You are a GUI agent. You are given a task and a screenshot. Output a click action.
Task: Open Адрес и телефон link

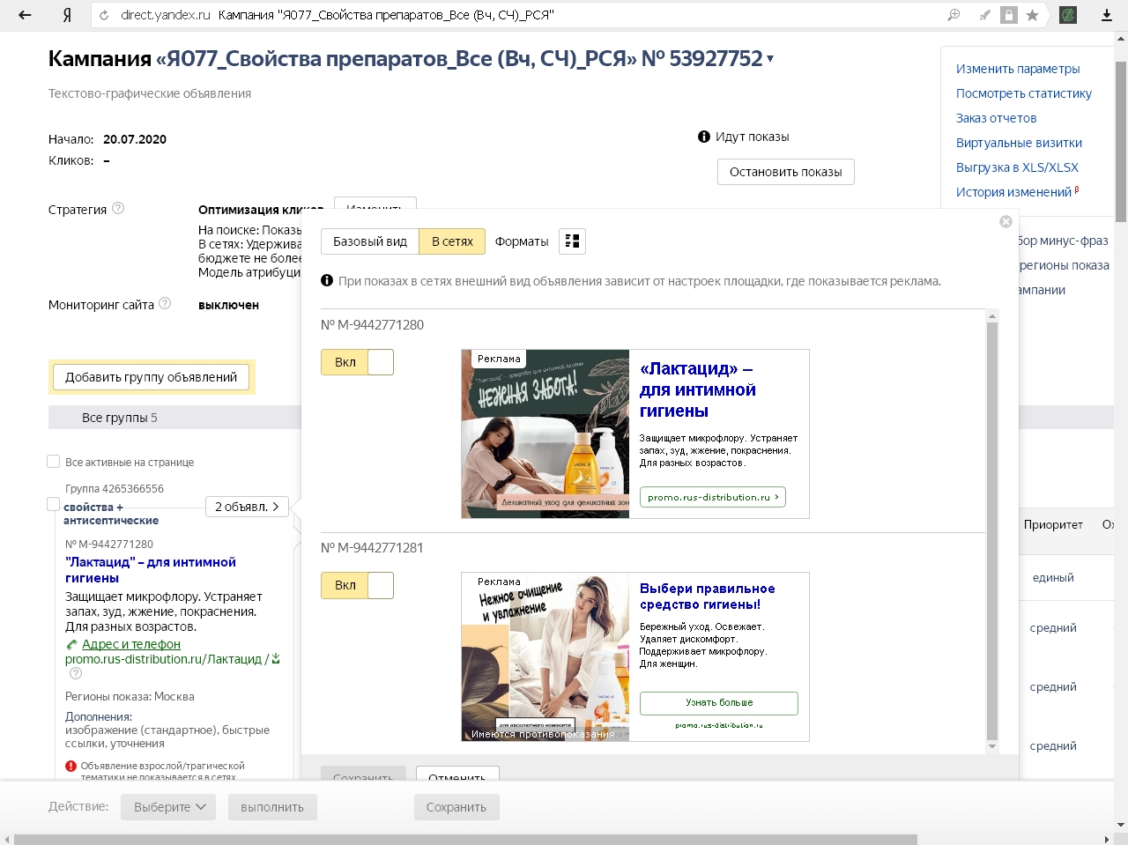[x=131, y=644]
